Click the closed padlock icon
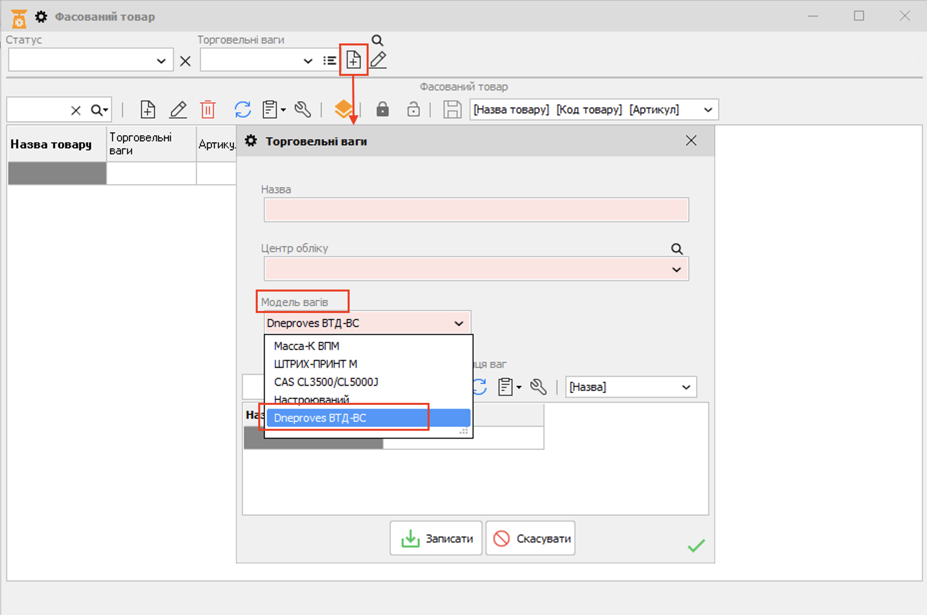Image resolution: width=927 pixels, height=615 pixels. [x=383, y=109]
